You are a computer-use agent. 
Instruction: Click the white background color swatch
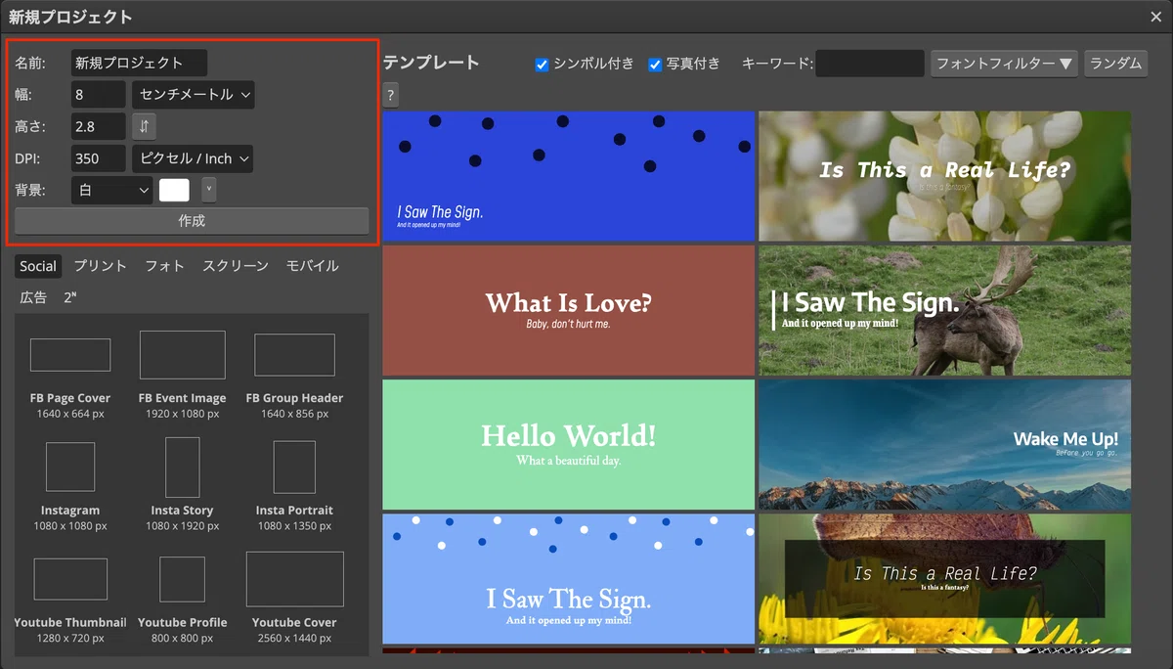(174, 190)
